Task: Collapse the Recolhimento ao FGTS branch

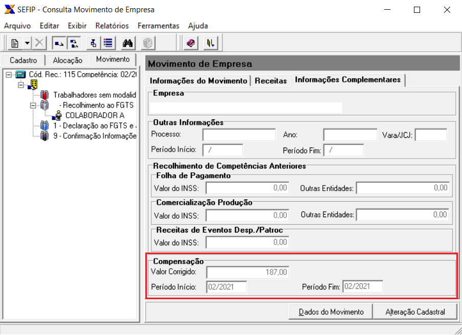Action: (x=33, y=105)
